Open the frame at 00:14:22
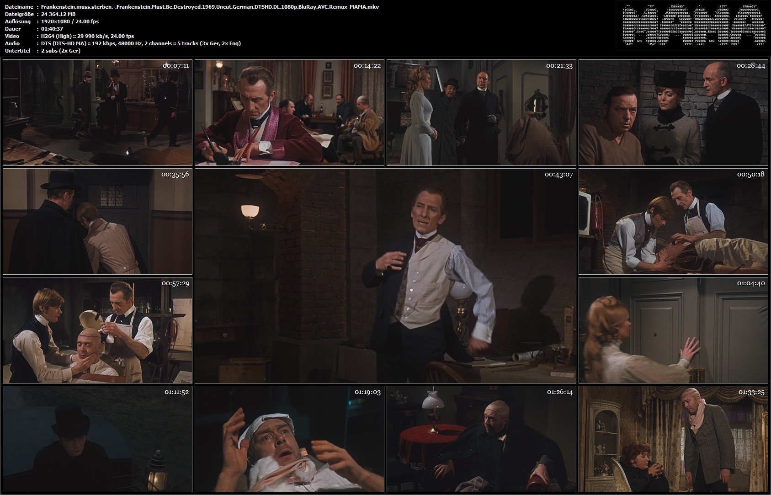Screen dimensions: 771x495 click(x=289, y=112)
